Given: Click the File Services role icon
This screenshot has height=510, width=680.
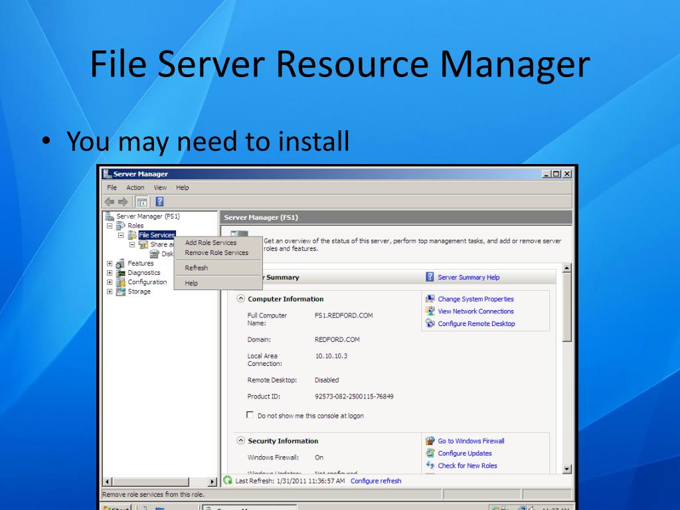Looking at the screenshot, I should click(x=132, y=235).
